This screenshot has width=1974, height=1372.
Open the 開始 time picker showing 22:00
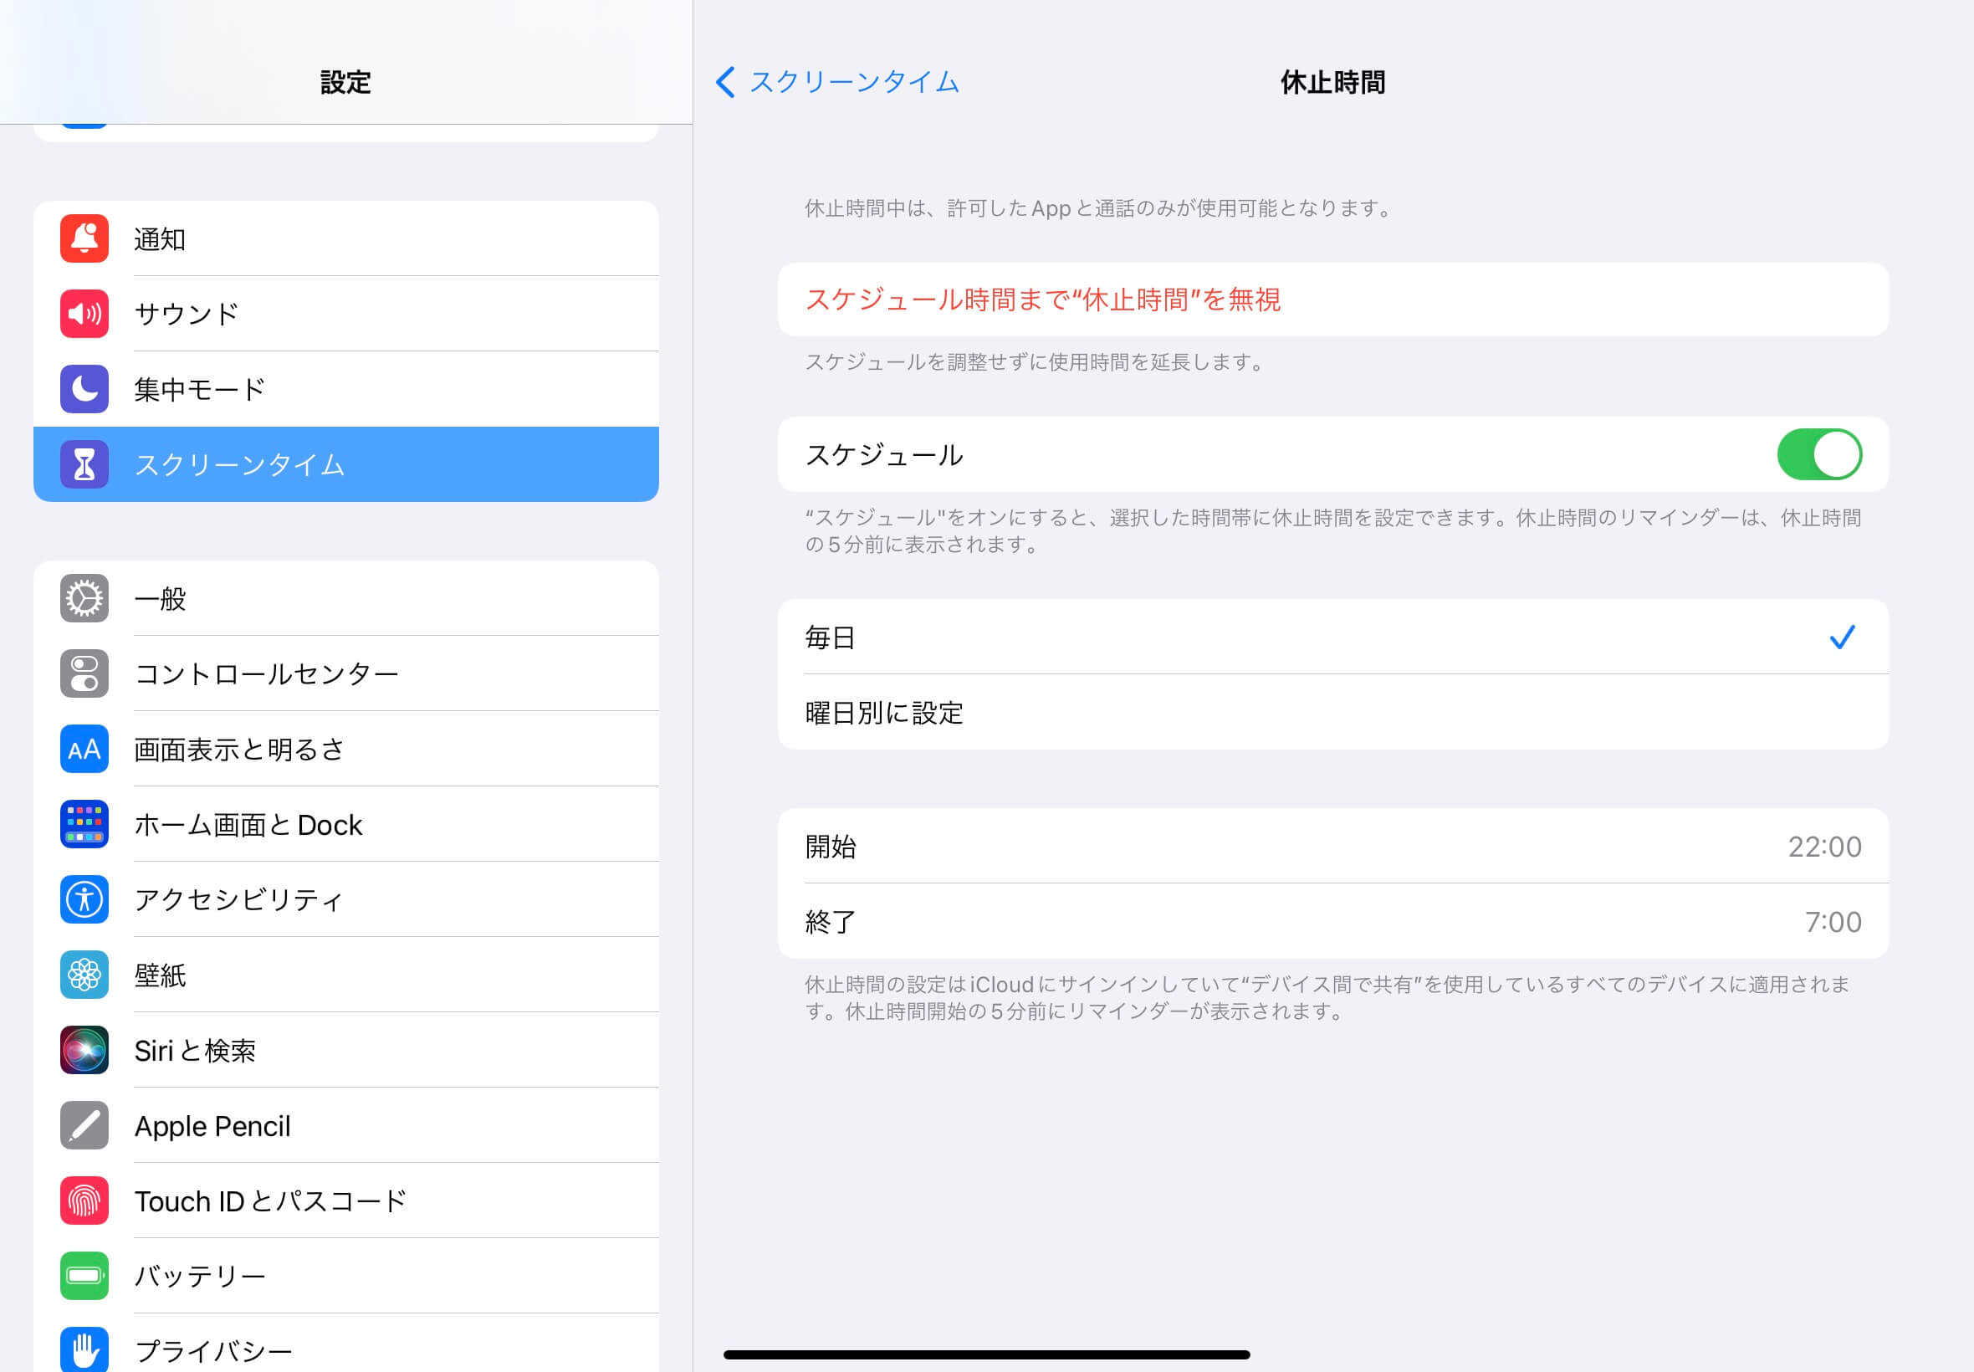[1333, 846]
